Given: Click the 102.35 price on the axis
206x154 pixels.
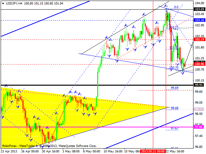Looking at the screenshot, I should [200, 36].
